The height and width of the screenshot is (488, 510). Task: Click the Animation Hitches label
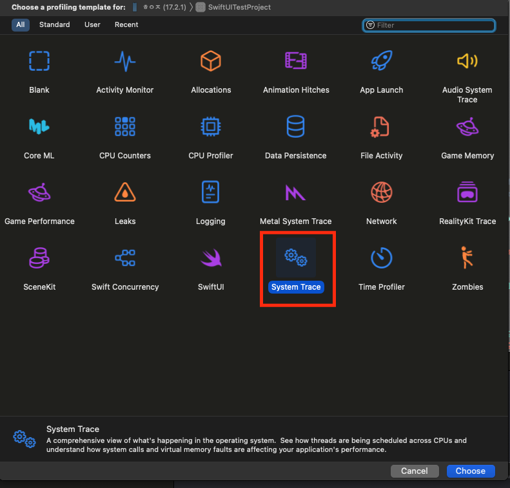[296, 90]
